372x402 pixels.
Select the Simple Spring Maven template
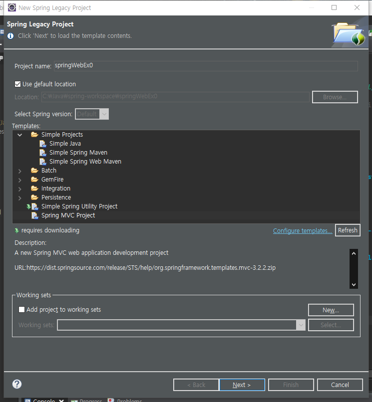(78, 153)
